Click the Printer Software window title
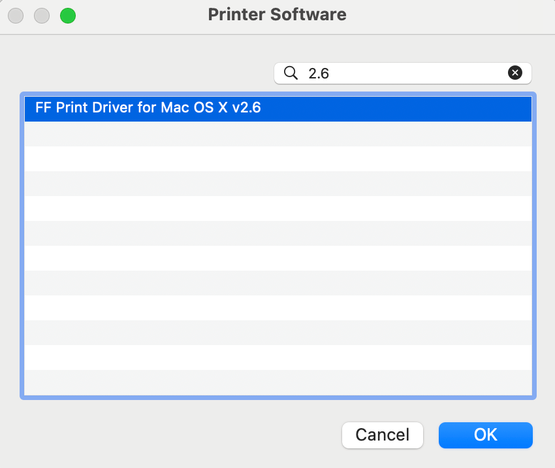The height and width of the screenshot is (468, 555). [277, 14]
